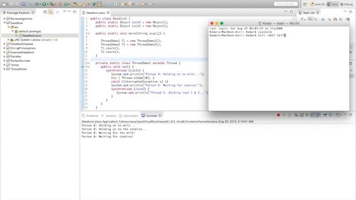Click the New file toolbar icon
This screenshot has height=200, width=356.
4,4
